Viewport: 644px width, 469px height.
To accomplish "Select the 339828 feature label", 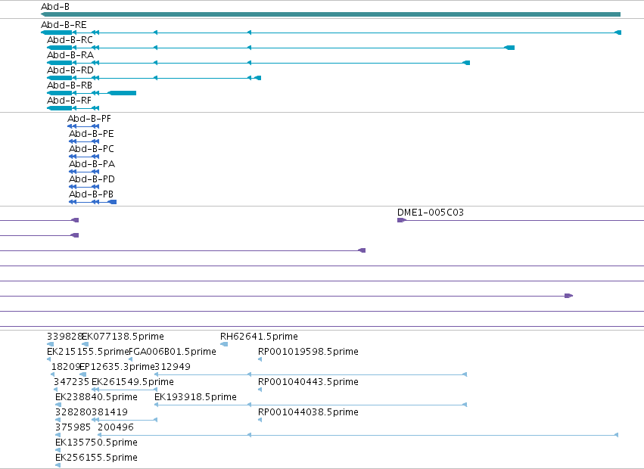I will click(64, 337).
